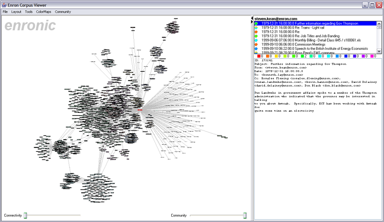384x222 pixels.
Task: Click orange dot beside Commission Meetings email
Action: click(256, 44)
